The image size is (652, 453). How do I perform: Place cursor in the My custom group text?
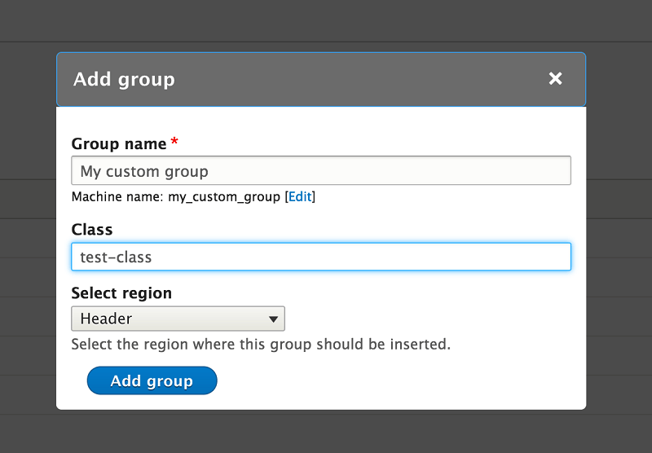pyautogui.click(x=144, y=171)
